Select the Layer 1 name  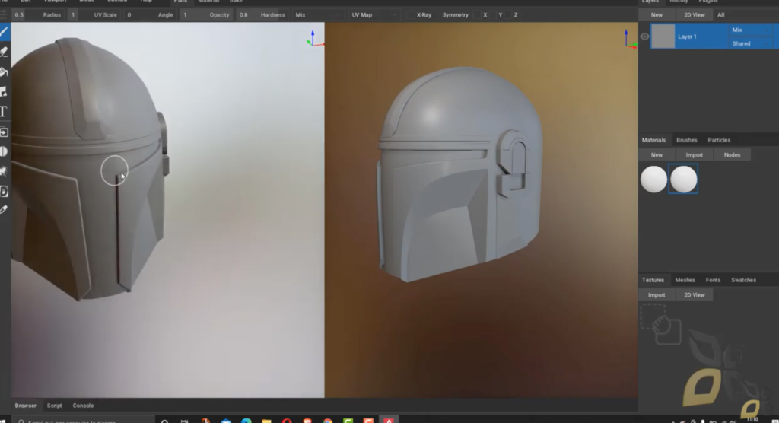687,37
